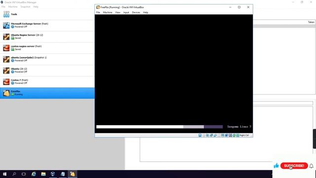This screenshot has width=316, height=178.
Task: Click the FreePbx VM list icon
Action: pos(6,93)
